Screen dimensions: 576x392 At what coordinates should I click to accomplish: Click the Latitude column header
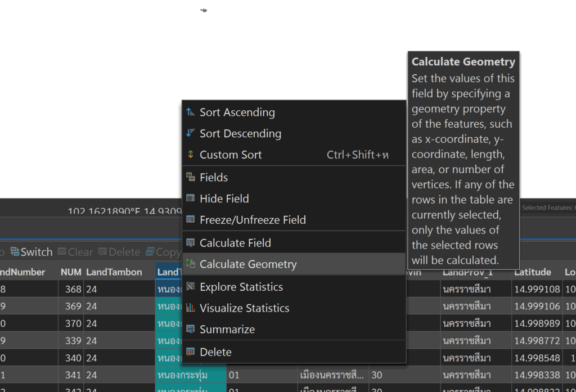pos(532,272)
